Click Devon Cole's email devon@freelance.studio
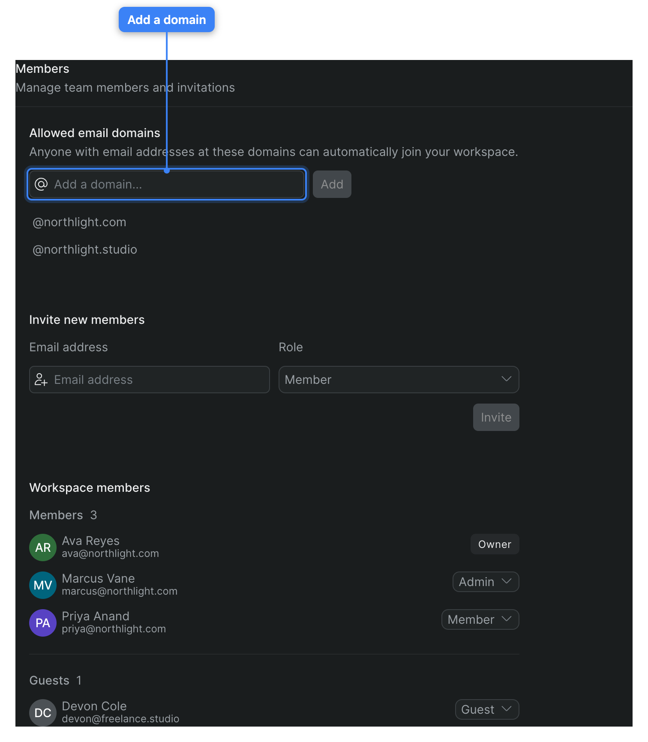Image resolution: width=648 pixels, height=742 pixels. pyautogui.click(x=120, y=719)
